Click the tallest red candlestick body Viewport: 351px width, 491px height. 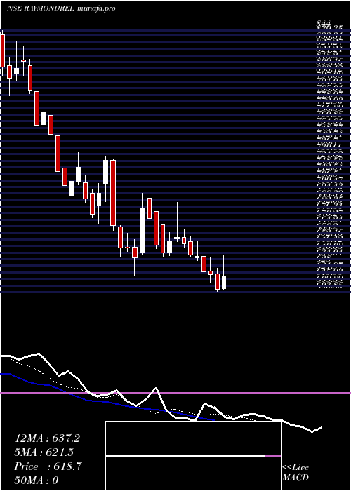click(x=113, y=193)
